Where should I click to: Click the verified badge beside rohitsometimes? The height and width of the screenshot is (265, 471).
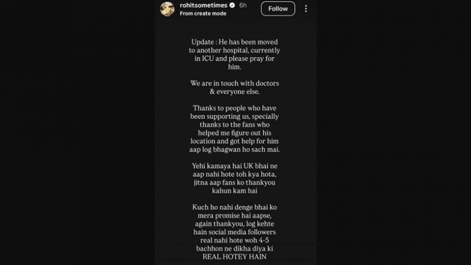[x=231, y=5]
